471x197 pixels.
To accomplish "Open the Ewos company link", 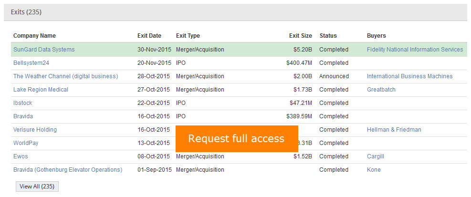I will tap(21, 156).
